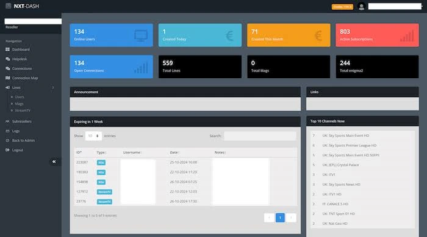Click the Subresellers people icon
427x237 pixels.
(x=7, y=122)
